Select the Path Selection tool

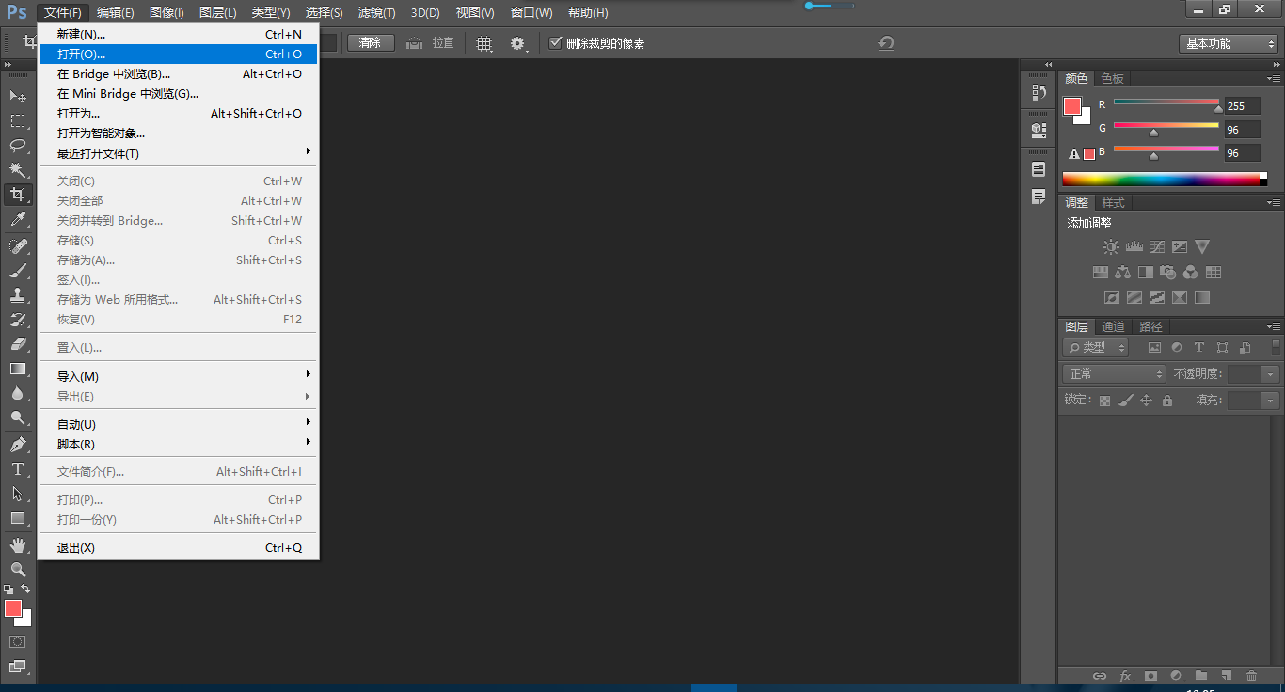[x=18, y=494]
